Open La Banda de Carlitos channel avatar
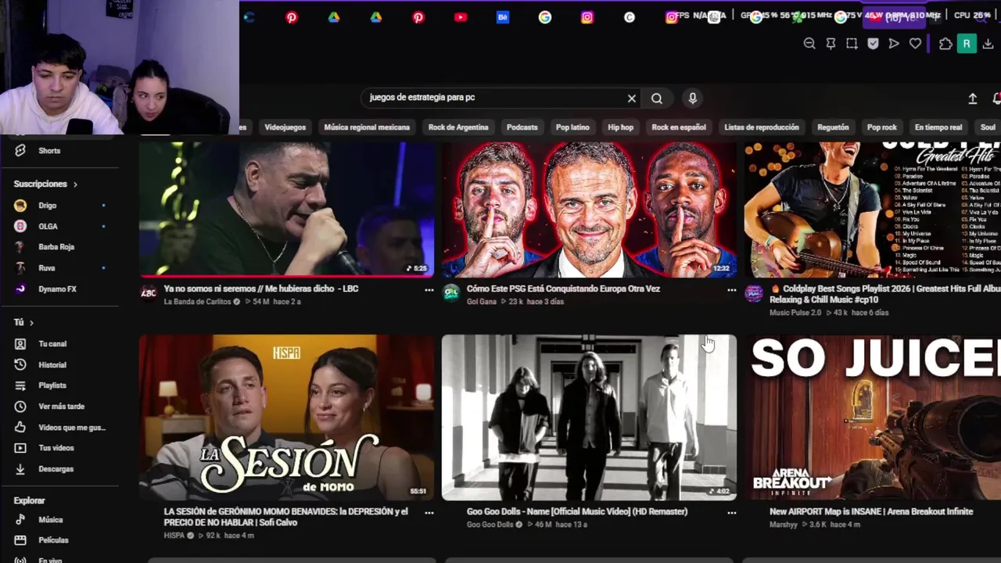Image resolution: width=1001 pixels, height=563 pixels. pyautogui.click(x=149, y=293)
